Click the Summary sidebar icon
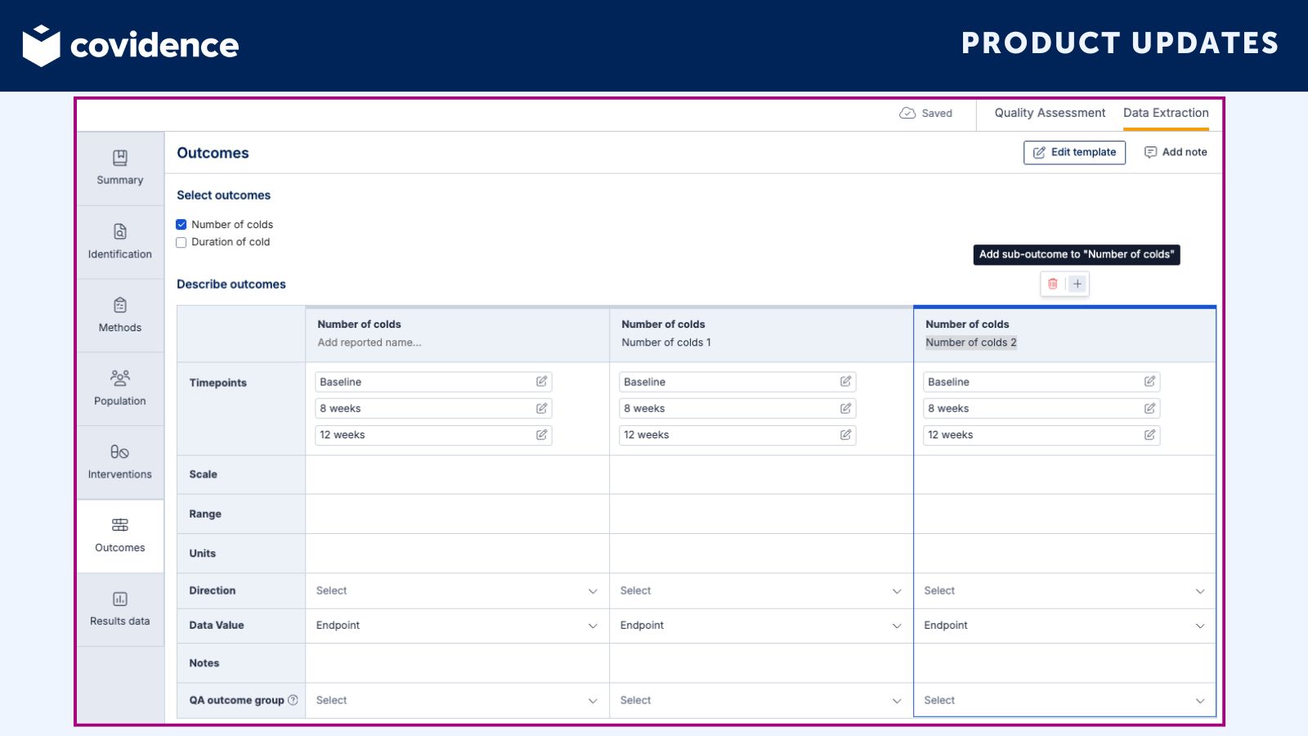This screenshot has width=1308, height=736. tap(120, 157)
